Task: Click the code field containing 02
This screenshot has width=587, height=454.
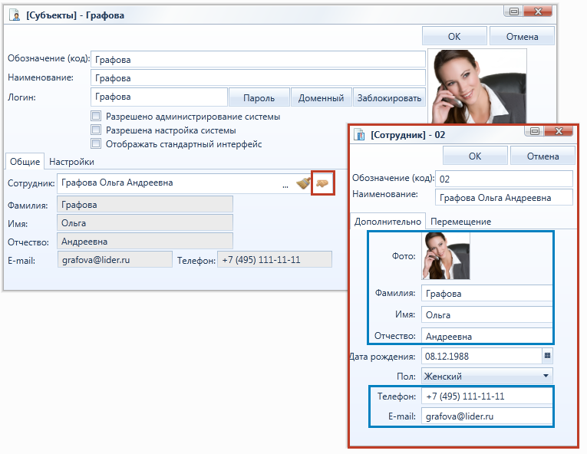Action: click(504, 179)
